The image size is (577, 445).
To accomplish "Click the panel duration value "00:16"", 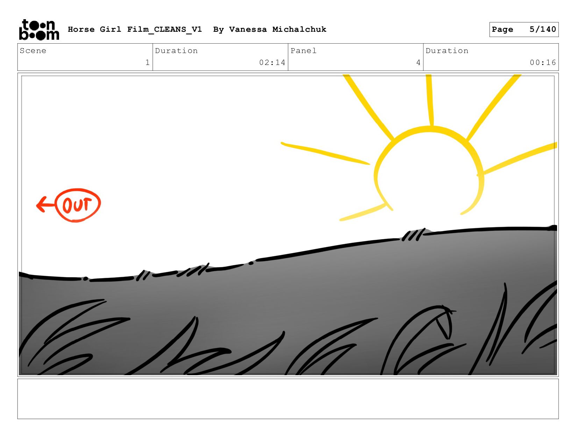I will 543,62.
